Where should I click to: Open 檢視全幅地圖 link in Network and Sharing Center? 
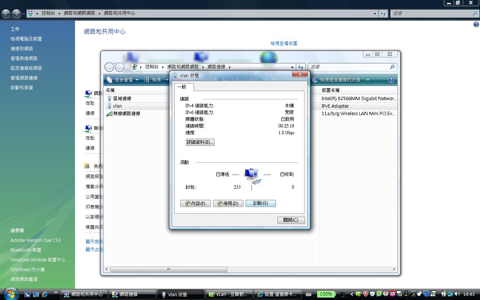tap(284, 43)
